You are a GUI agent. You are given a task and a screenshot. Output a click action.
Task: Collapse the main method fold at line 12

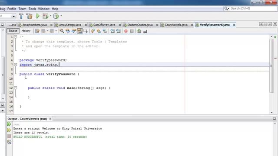[16, 88]
